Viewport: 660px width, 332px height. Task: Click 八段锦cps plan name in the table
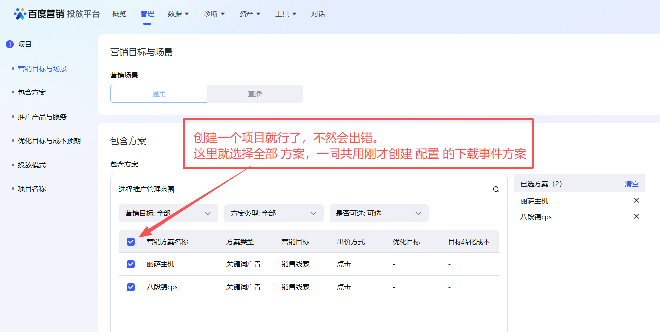163,287
